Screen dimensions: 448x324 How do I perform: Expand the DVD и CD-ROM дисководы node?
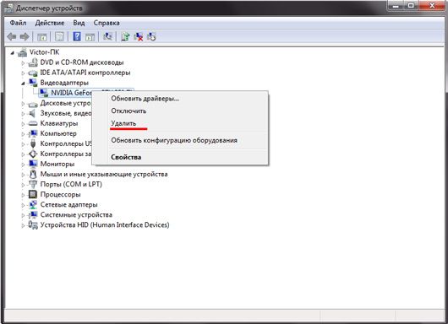click(23, 62)
